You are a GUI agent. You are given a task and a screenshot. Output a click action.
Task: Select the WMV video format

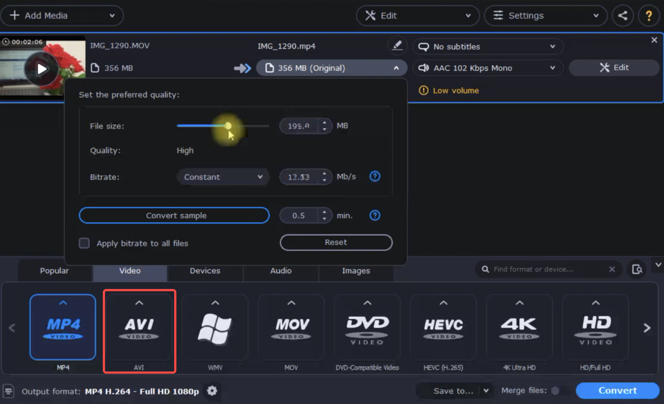click(215, 327)
